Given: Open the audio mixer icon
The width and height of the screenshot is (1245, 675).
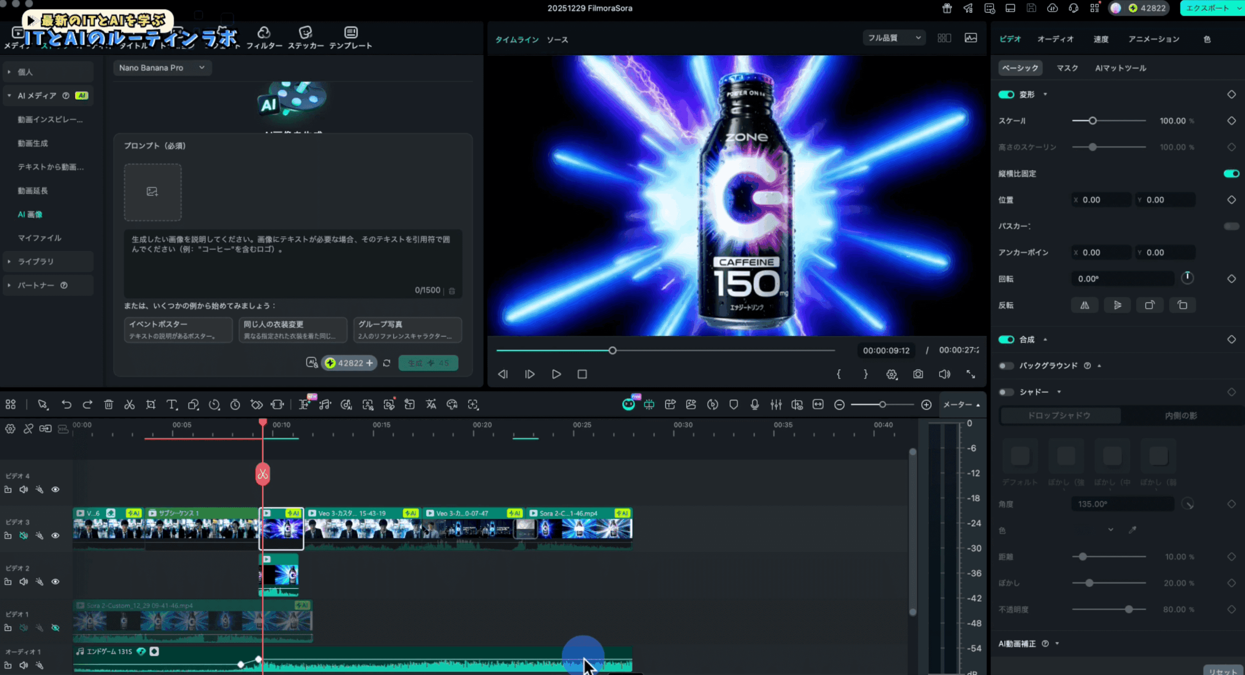Looking at the screenshot, I should [776, 404].
